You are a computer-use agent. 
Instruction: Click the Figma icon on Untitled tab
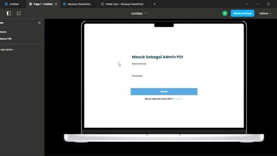6,4
